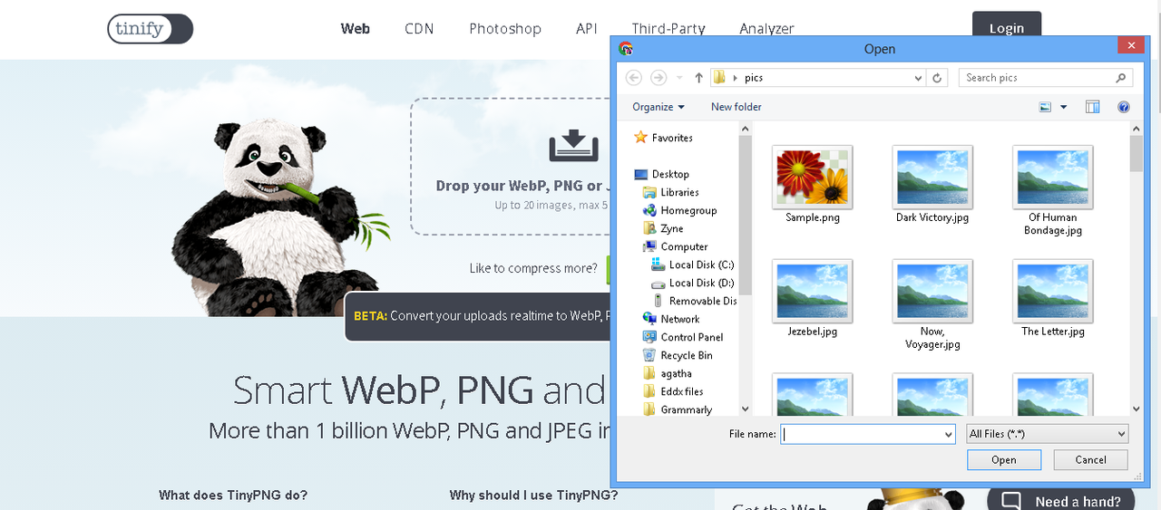The width and height of the screenshot is (1161, 510).
Task: Open the Grammarly folder
Action: (686, 409)
